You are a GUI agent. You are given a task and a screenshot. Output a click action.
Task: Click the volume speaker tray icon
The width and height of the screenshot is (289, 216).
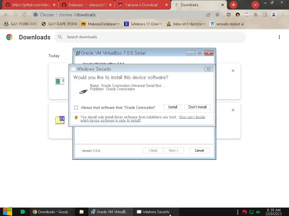coord(258,212)
